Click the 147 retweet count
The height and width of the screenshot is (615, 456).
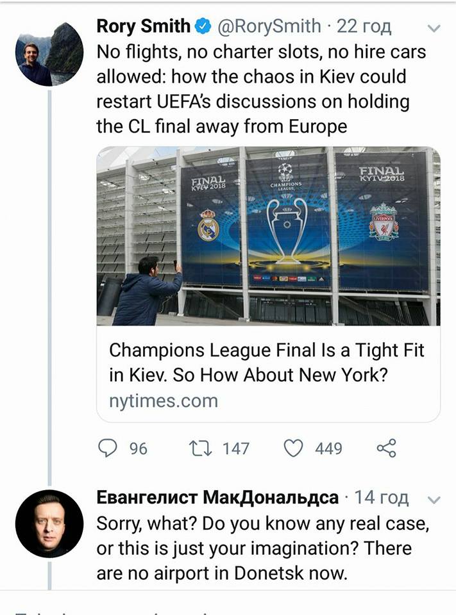(235, 449)
